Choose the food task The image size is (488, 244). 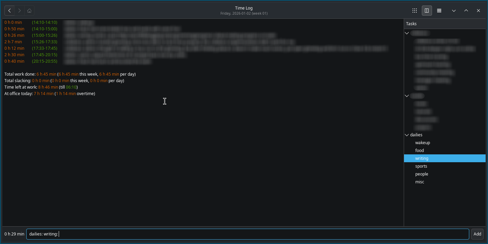click(x=419, y=151)
